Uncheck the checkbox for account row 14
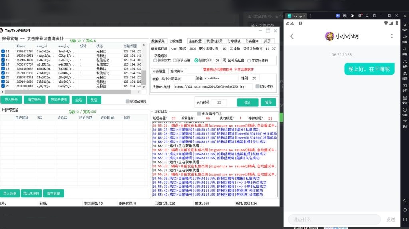Viewport: 409px width, 229px height. click(3, 52)
